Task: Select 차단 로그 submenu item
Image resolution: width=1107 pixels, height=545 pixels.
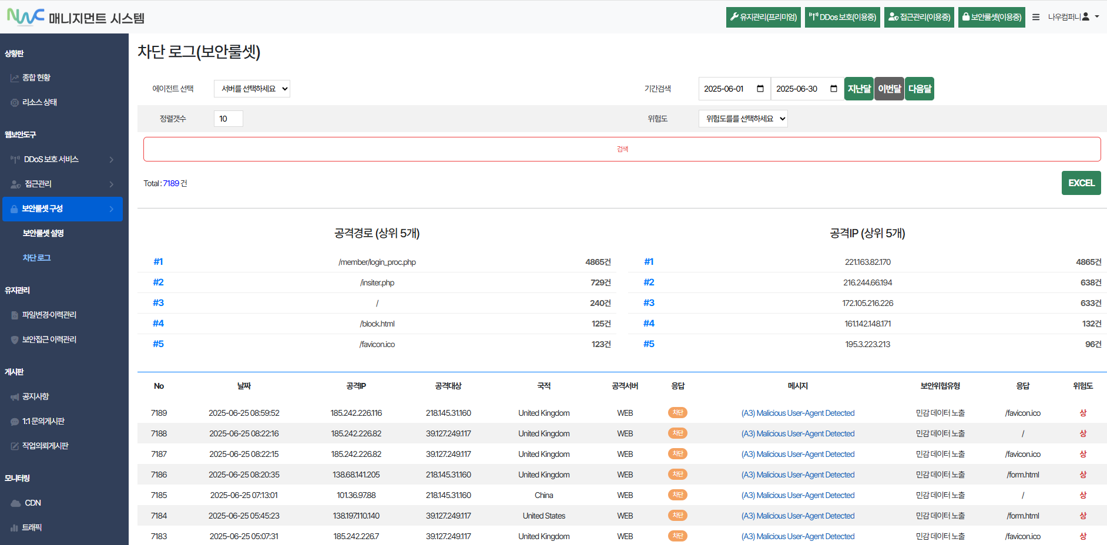Action: 36,258
